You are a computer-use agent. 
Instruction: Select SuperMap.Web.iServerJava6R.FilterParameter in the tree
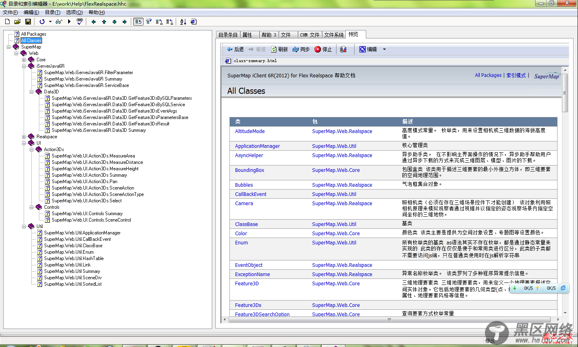pyautogui.click(x=88, y=73)
